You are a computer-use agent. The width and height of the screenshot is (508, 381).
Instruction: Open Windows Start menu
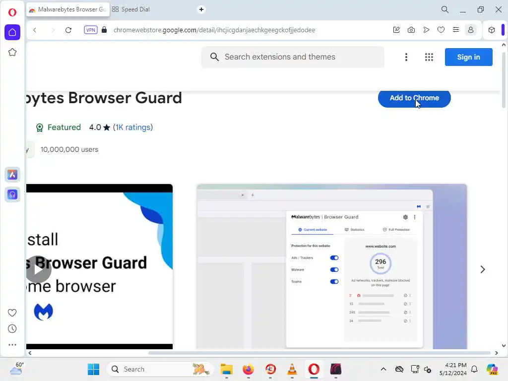coord(94,369)
